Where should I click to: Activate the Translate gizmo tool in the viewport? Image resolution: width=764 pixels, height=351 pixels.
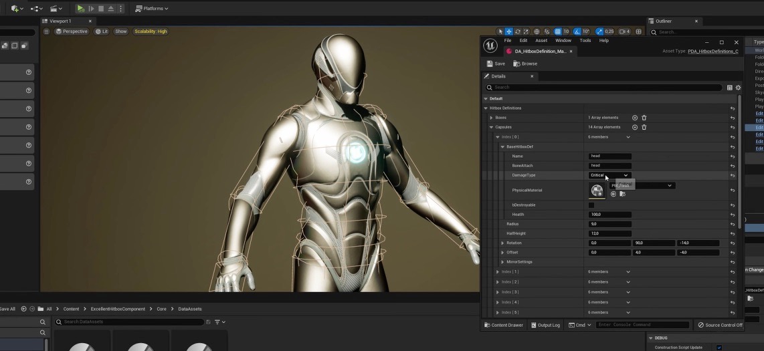(508, 31)
